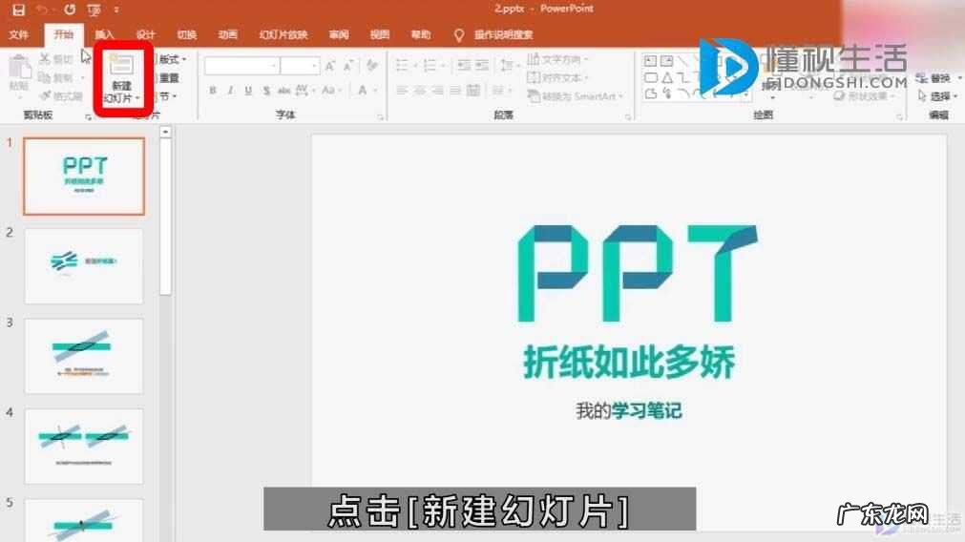
Task: Switch to the Design (设计) tab
Action: point(145,35)
